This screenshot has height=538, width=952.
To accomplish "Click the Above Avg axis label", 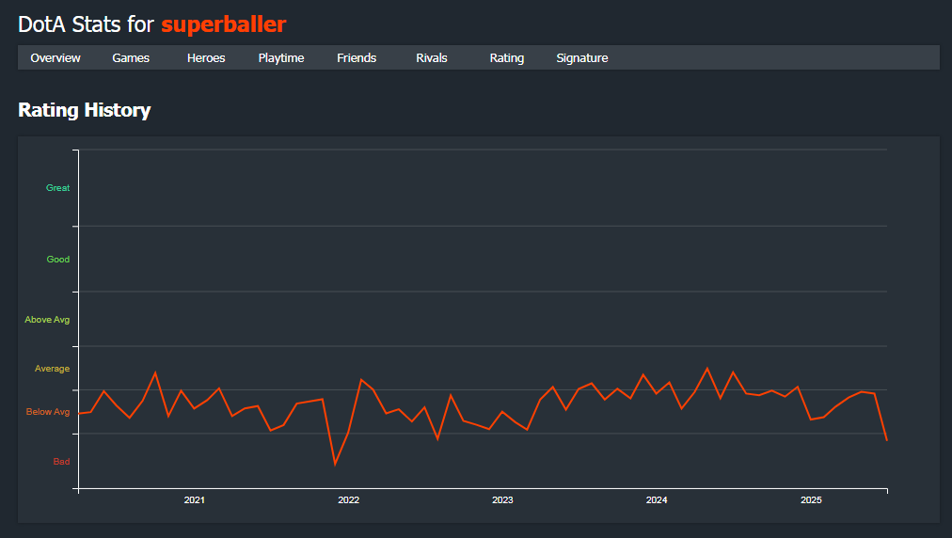I will 47,320.
